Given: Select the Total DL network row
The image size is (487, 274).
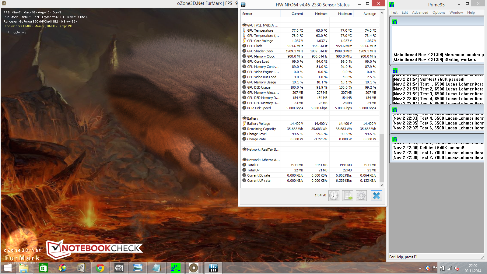Looking at the screenshot, I should [310, 165].
